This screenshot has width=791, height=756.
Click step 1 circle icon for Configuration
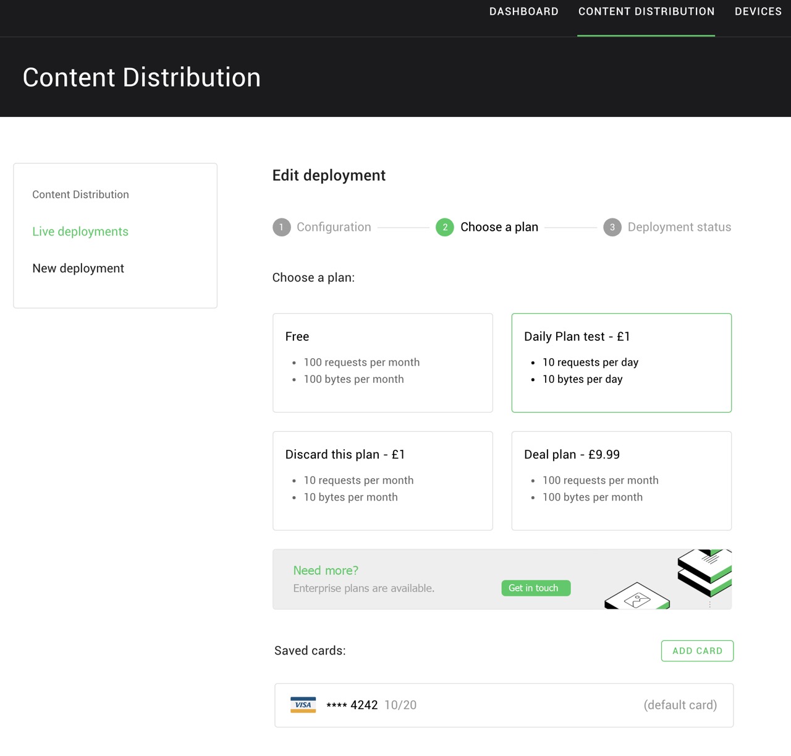[281, 227]
